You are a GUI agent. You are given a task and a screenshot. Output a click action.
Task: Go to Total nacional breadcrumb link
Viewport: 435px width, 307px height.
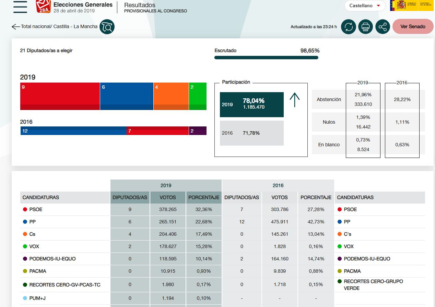[x=36, y=26]
